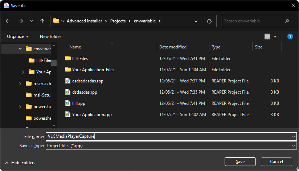The image size is (299, 171).
Task: Select asdsadasdas.rpp file
Action: (x=88, y=81)
